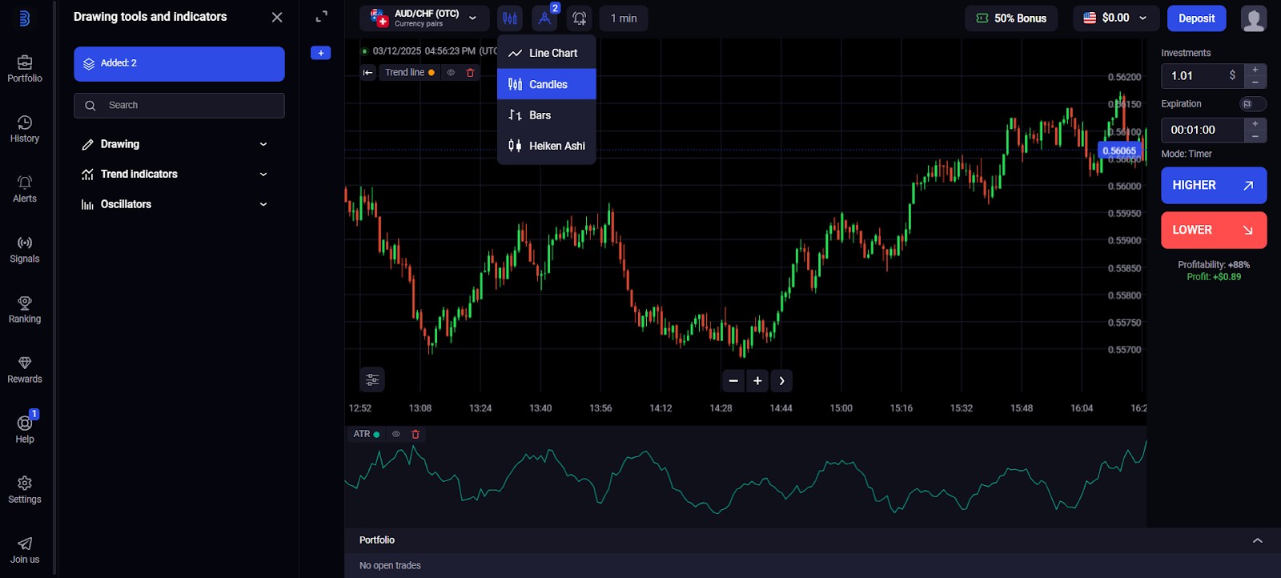Image resolution: width=1281 pixels, height=578 pixels.
Task: Increase expiration time with plus
Action: (1255, 123)
